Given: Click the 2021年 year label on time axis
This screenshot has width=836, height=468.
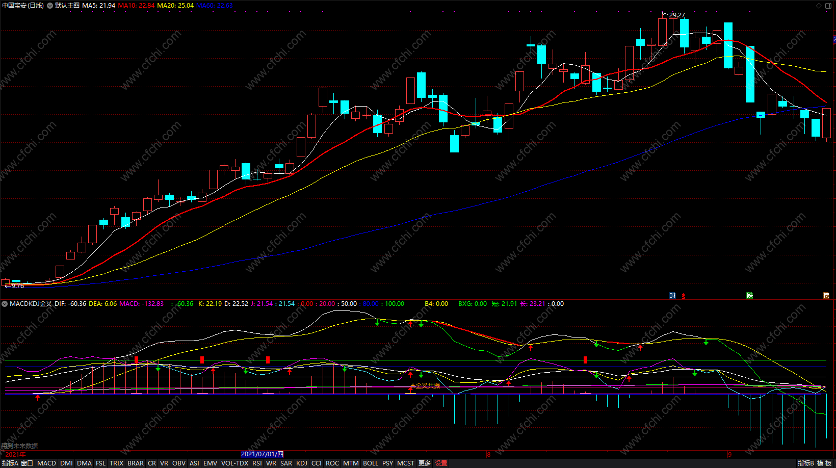Looking at the screenshot, I should [x=15, y=455].
